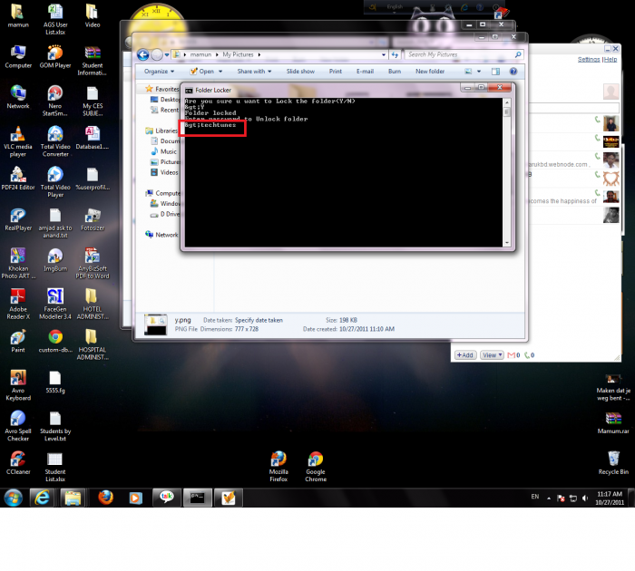
Task: Launch RealPlayer from the desktop
Action: (x=18, y=219)
